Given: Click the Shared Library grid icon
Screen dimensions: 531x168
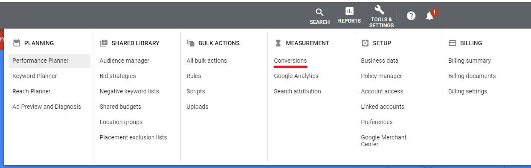Looking at the screenshot, I should pos(104,43).
